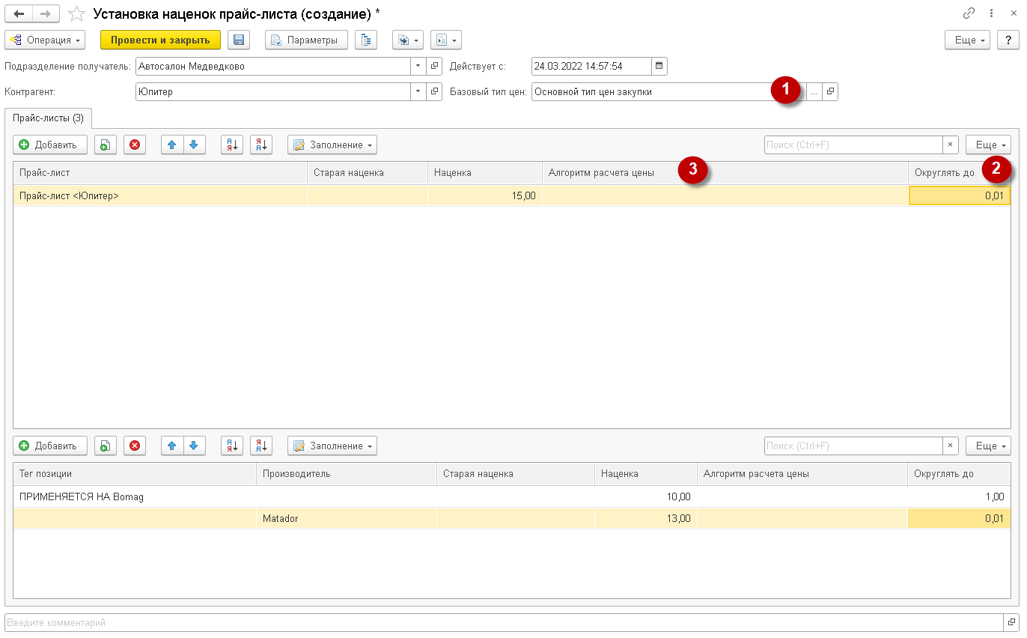Click the Matador manufacturer cell

tap(347, 518)
